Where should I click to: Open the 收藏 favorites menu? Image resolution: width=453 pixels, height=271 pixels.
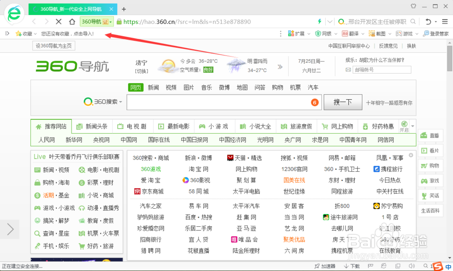click(x=26, y=34)
